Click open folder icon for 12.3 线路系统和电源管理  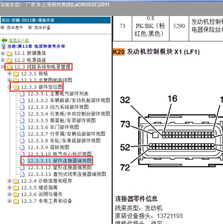pyautogui.click(x=9, y=67)
